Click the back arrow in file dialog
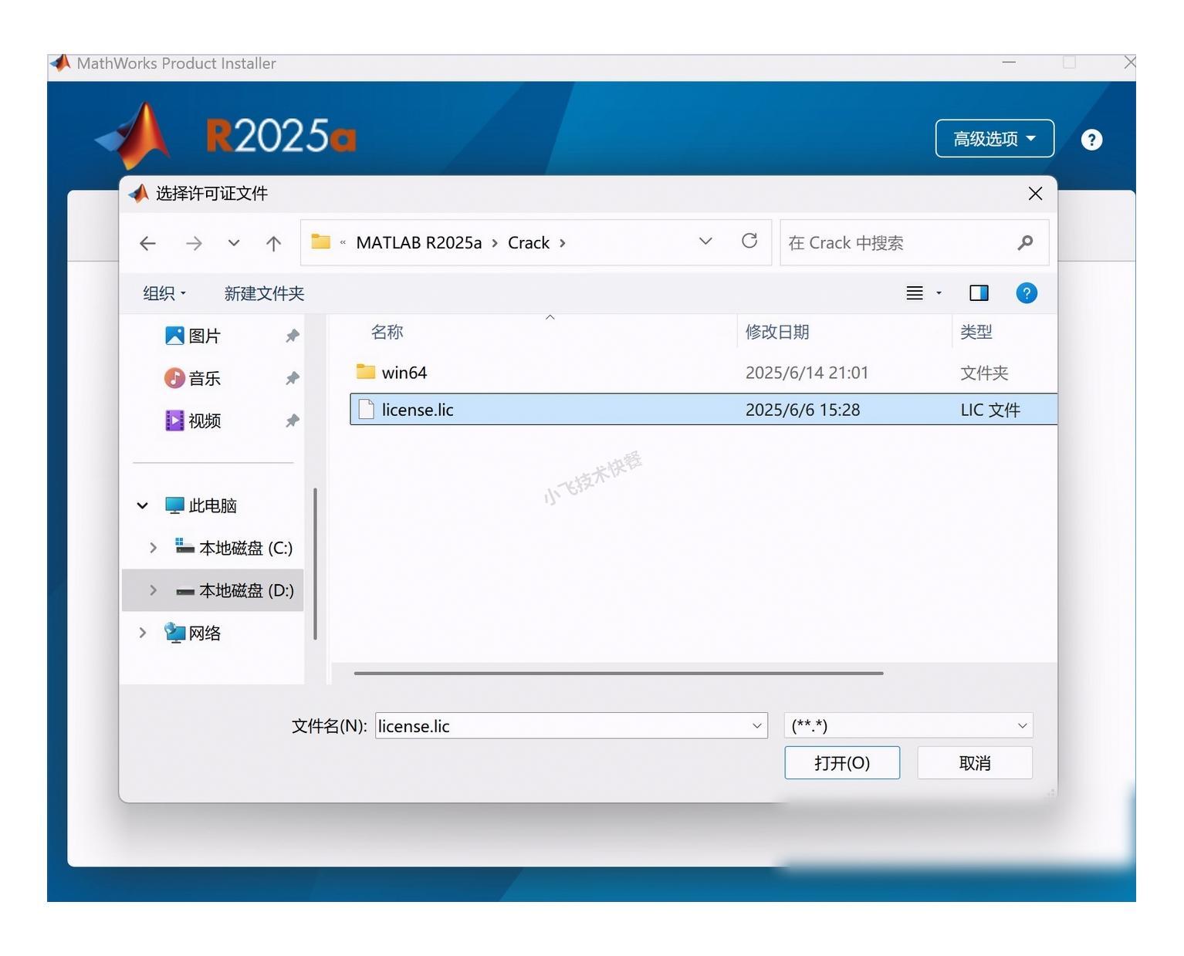 [147, 244]
